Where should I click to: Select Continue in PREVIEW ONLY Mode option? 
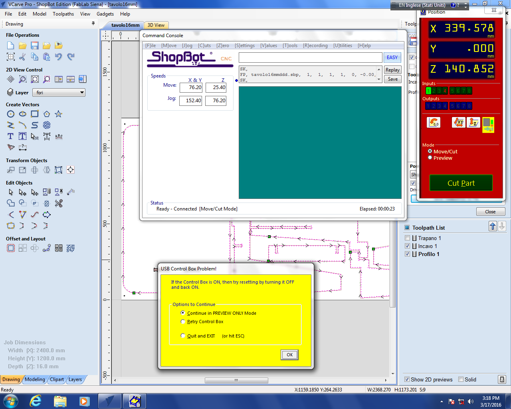[x=183, y=313]
